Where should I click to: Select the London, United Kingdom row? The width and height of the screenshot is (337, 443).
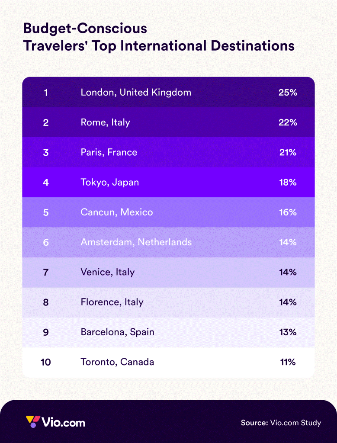[x=168, y=92]
